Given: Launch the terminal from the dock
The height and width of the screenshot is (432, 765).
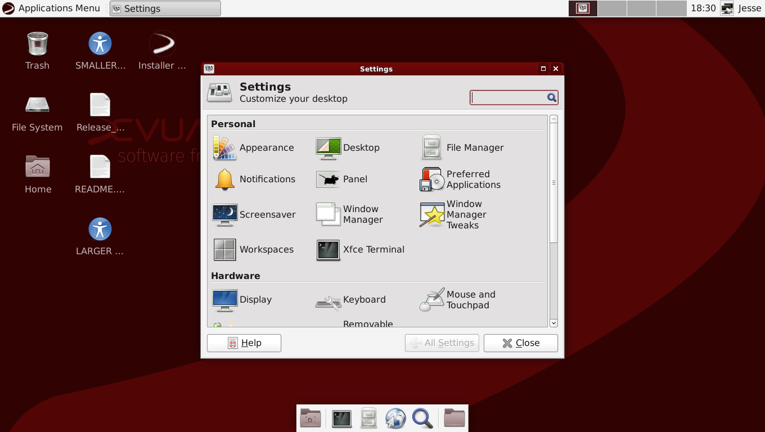Looking at the screenshot, I should pyautogui.click(x=341, y=418).
